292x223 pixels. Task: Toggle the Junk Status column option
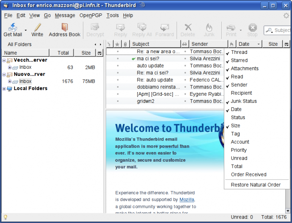(256, 101)
